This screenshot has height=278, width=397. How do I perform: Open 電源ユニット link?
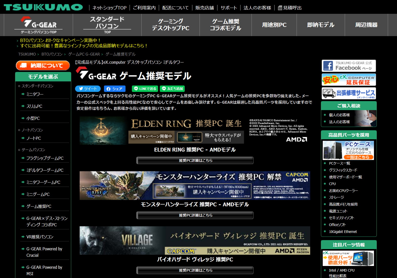click(338, 211)
